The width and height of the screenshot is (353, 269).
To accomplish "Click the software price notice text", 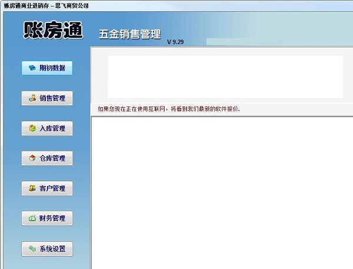I will (169, 109).
